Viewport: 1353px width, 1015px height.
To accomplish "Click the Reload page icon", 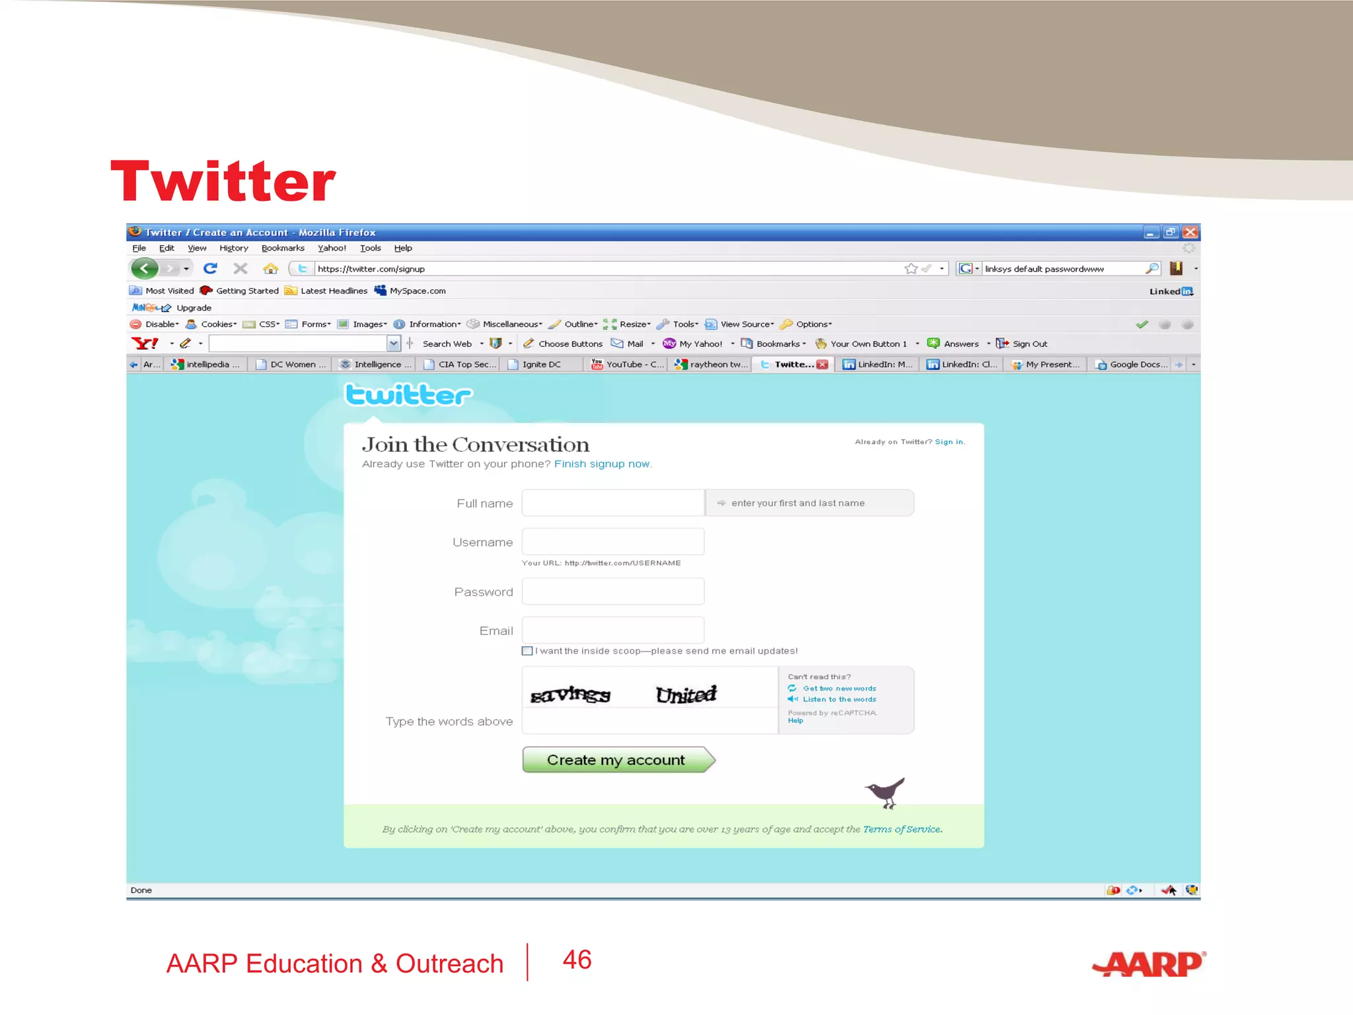I will point(210,268).
